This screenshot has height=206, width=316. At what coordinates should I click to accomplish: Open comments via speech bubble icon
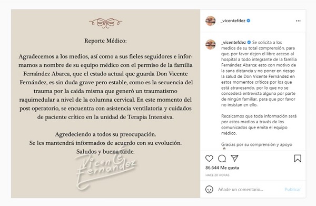click(222, 159)
